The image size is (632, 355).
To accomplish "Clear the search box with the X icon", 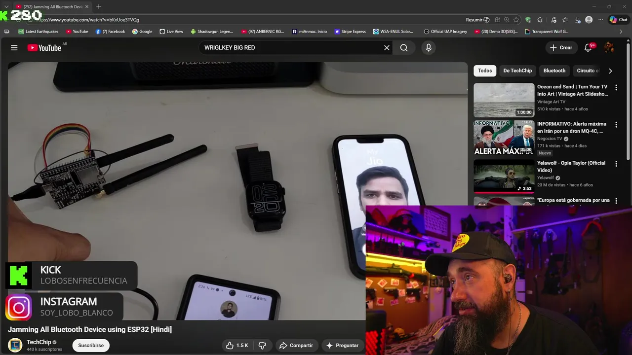I will click(x=387, y=48).
